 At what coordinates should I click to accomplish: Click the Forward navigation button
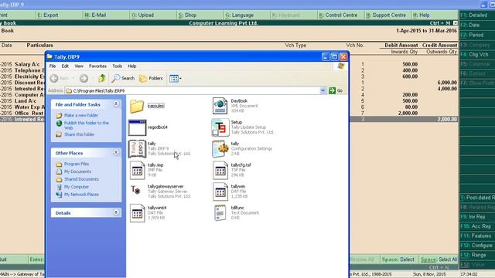coord(84,78)
